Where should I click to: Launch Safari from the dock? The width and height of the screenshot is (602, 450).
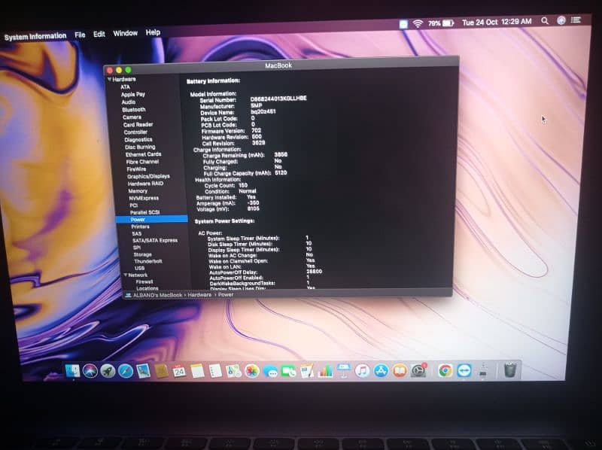126,371
